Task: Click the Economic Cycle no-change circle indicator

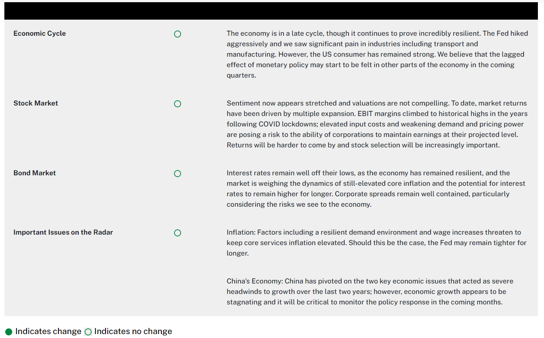Action: [178, 34]
